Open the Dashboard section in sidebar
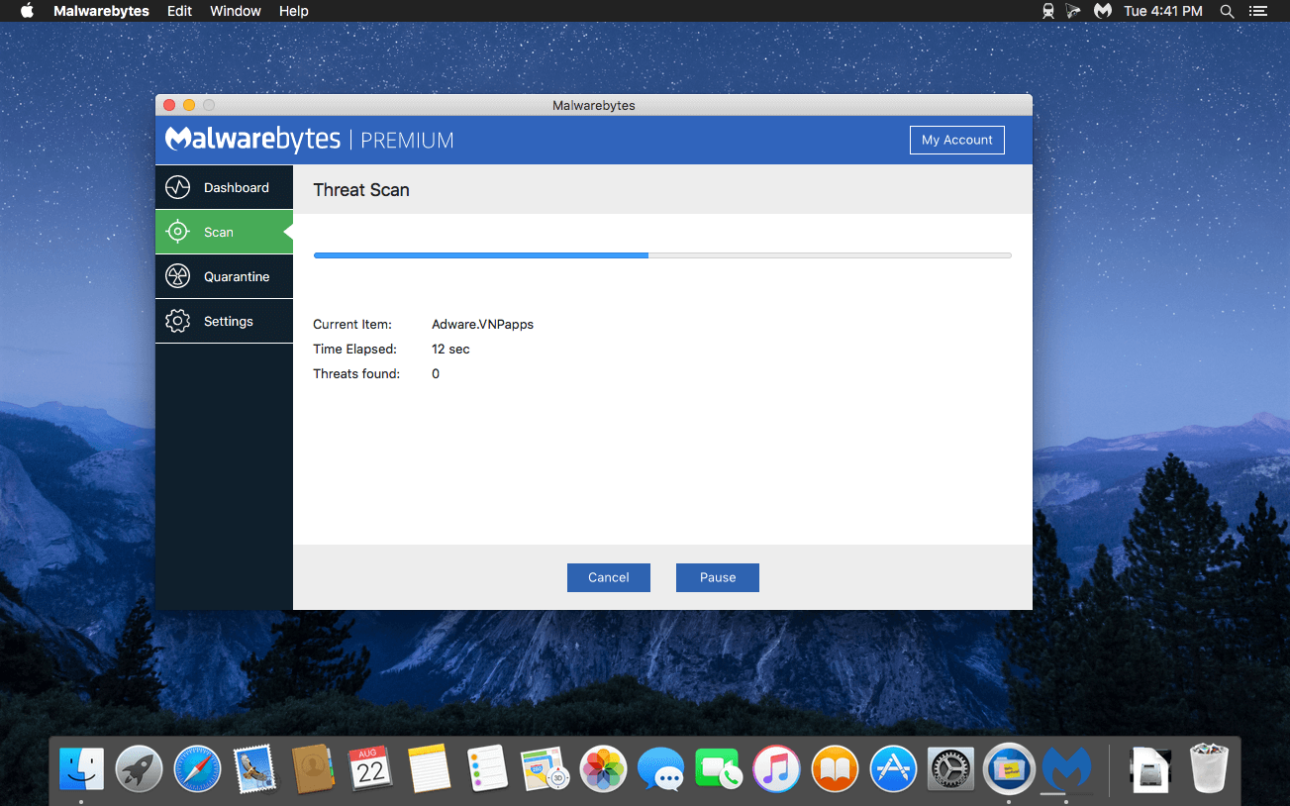 click(x=224, y=187)
